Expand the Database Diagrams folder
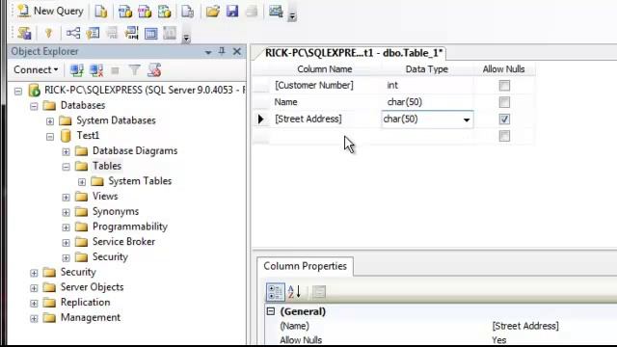The width and height of the screenshot is (617, 347). pos(66,151)
